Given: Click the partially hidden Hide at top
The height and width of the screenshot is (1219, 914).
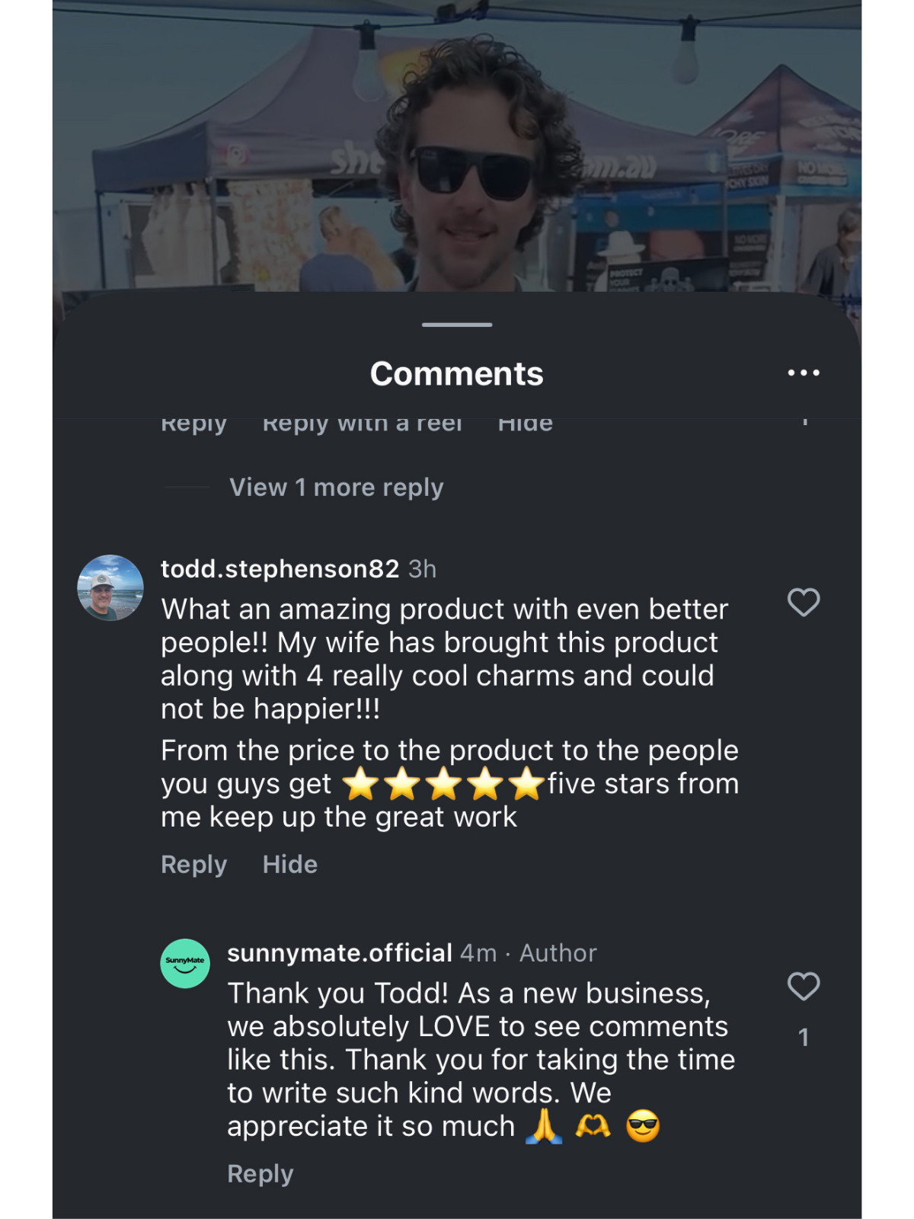Looking at the screenshot, I should tap(525, 425).
